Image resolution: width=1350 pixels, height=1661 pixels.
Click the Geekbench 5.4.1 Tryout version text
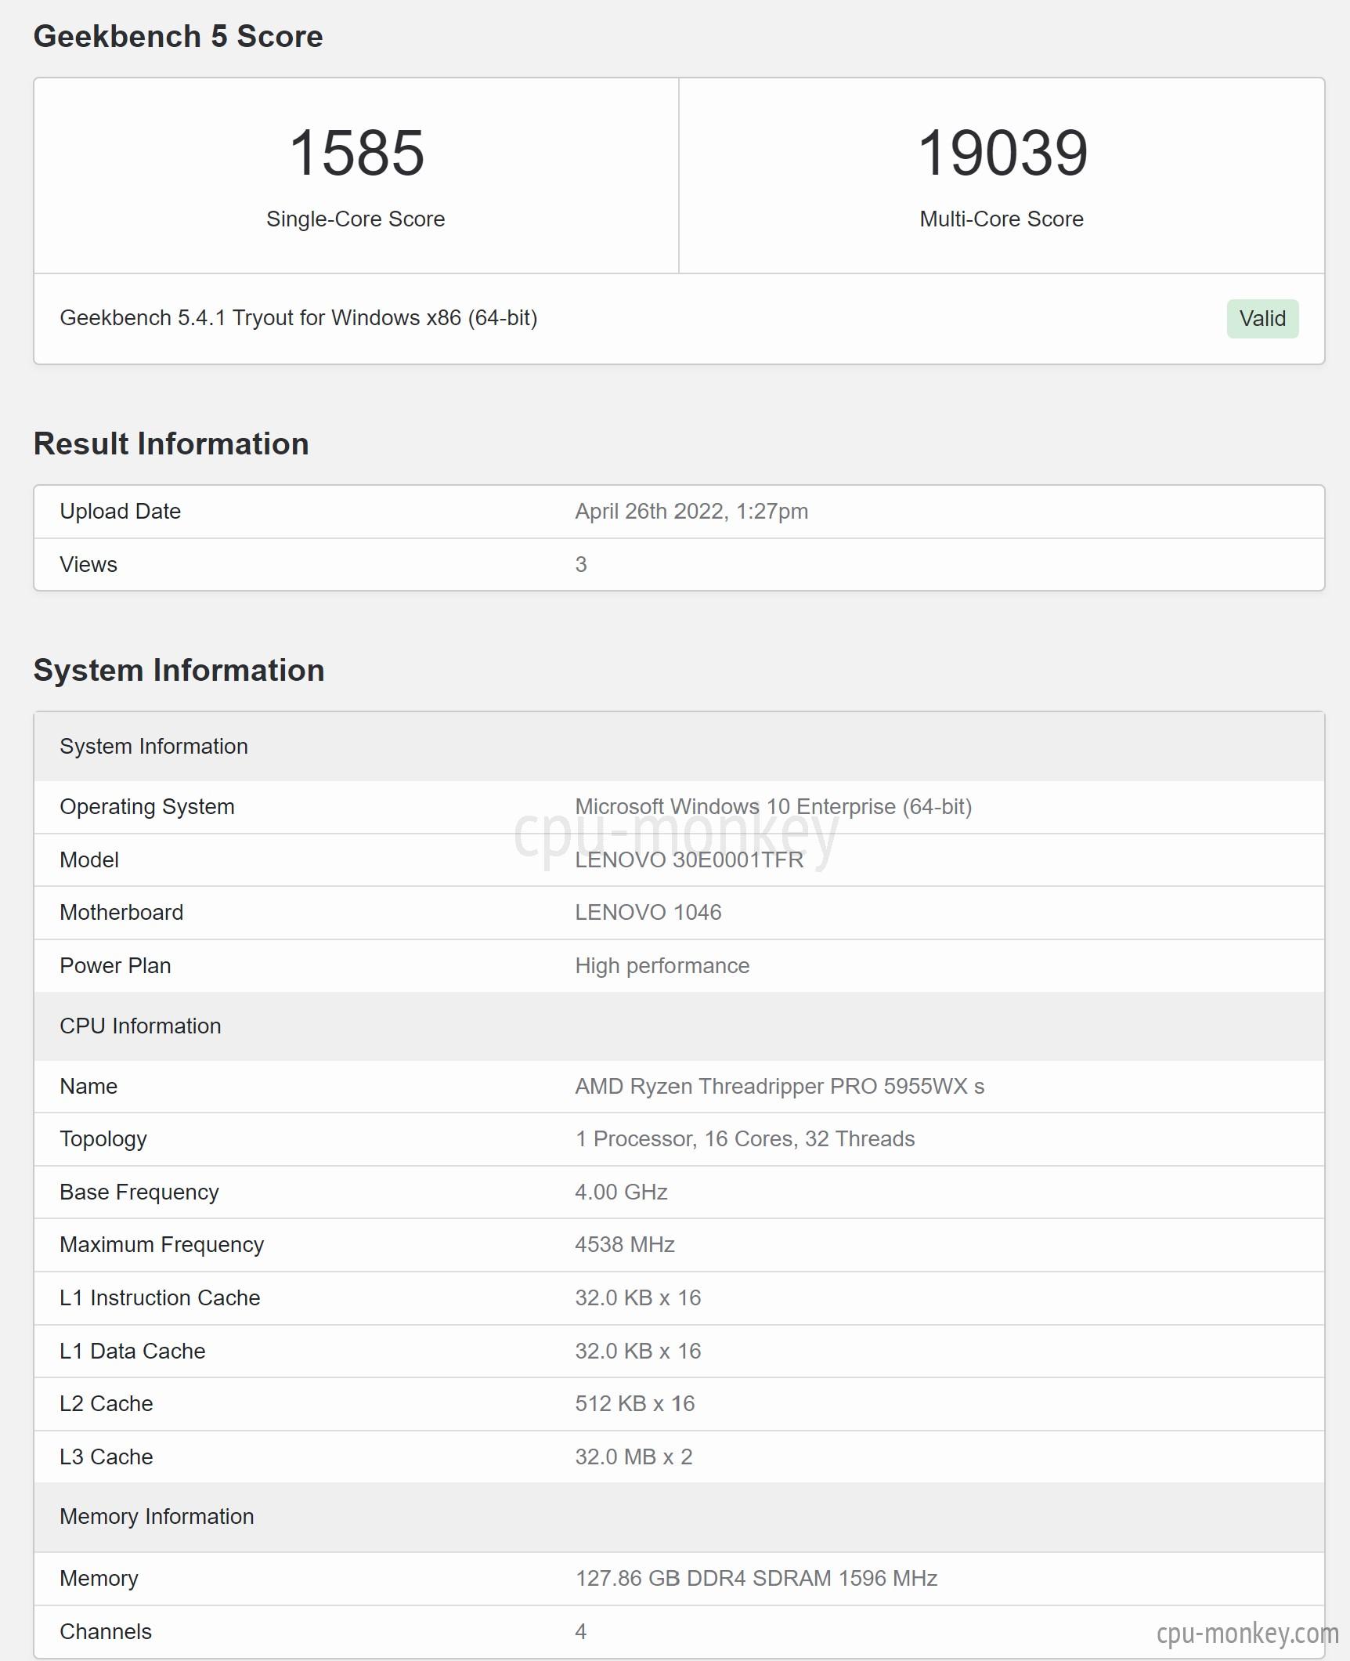click(298, 318)
